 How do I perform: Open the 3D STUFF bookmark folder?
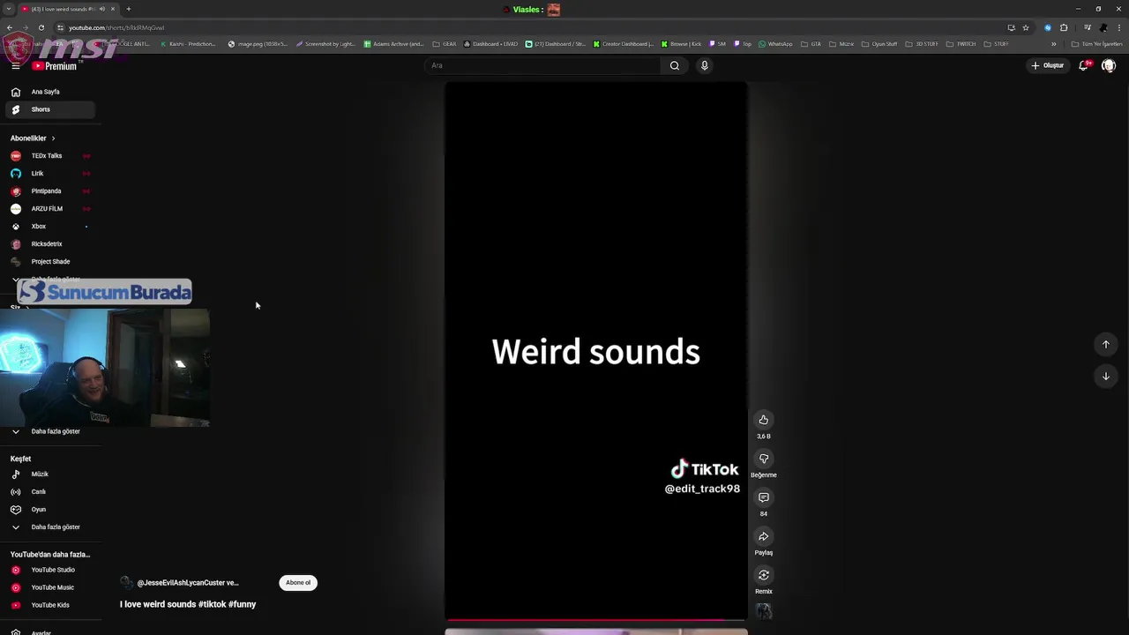(922, 44)
